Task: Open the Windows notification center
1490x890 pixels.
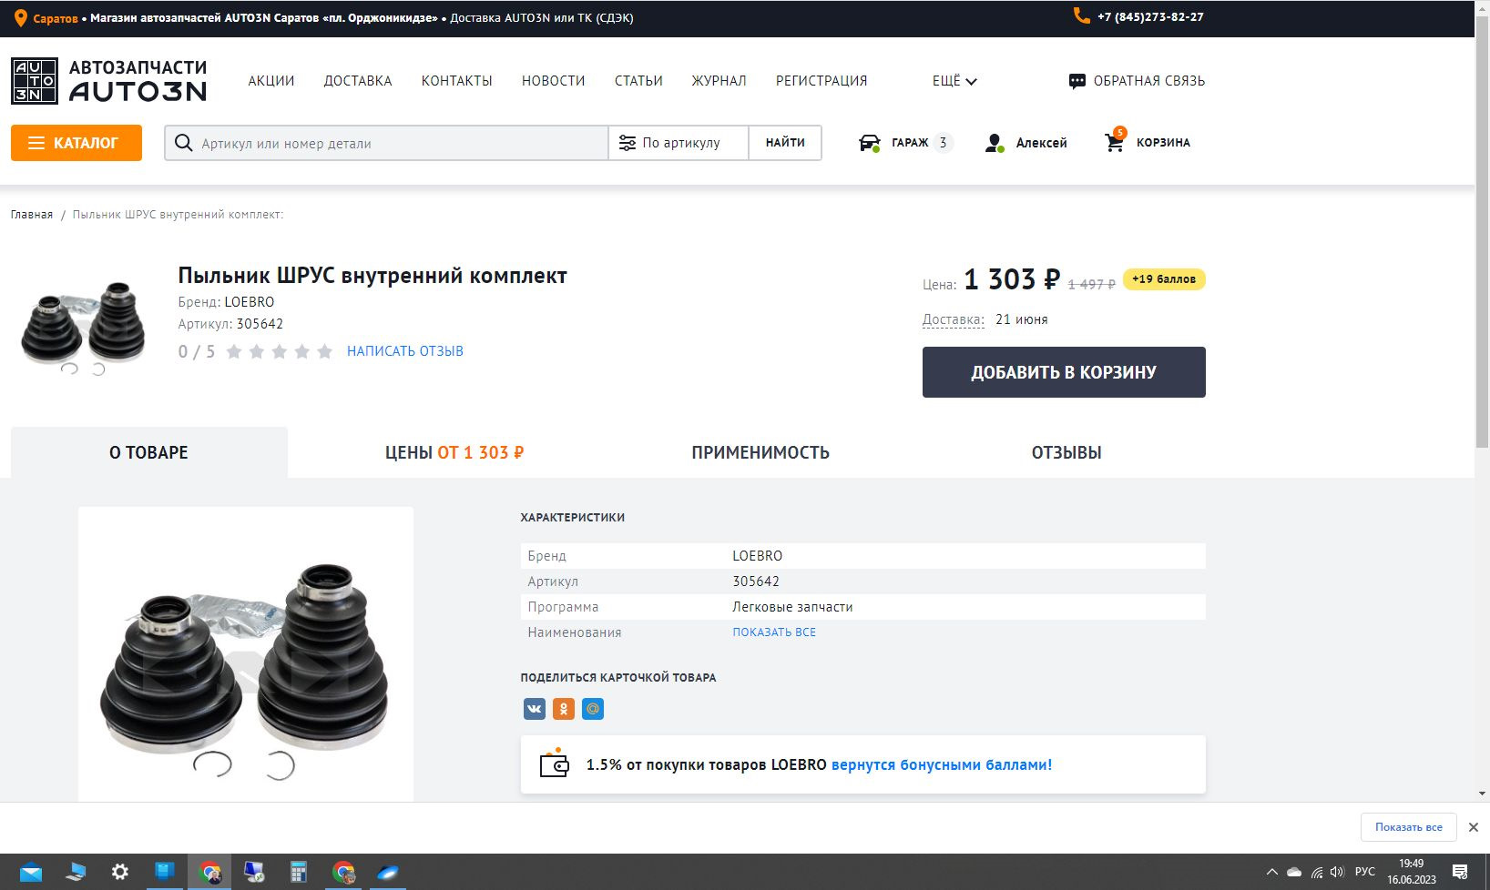Action: coord(1460,872)
